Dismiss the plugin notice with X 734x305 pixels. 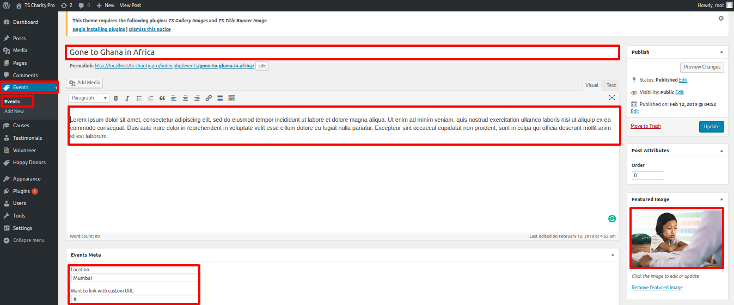721,18
